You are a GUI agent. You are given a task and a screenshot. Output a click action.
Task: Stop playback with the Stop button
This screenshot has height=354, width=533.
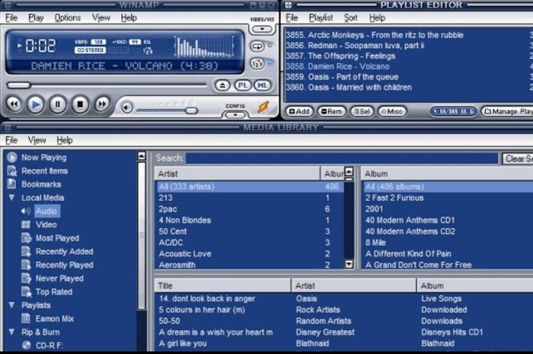80,104
